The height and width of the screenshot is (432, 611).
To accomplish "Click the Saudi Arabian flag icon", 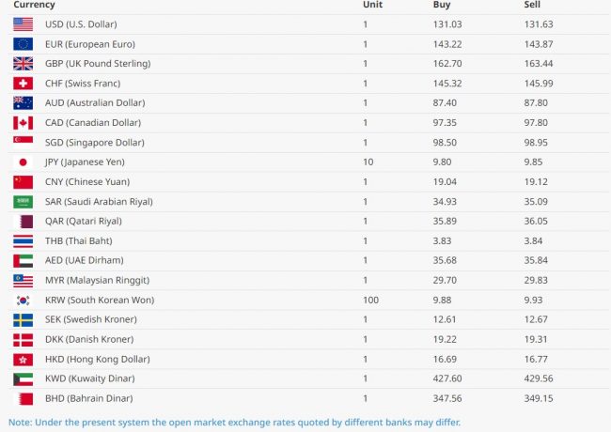I will pyautogui.click(x=23, y=201).
